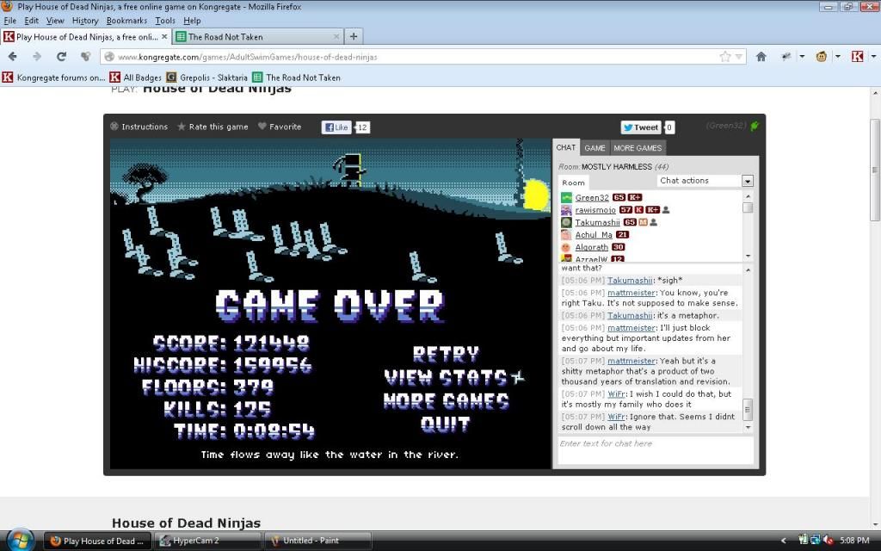Open the Grepolis - Slaktaria bookmark
The height and width of the screenshot is (551, 881).
coord(206,77)
